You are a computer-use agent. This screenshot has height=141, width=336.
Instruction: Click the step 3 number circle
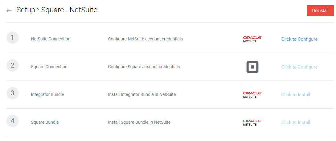pos(13,93)
